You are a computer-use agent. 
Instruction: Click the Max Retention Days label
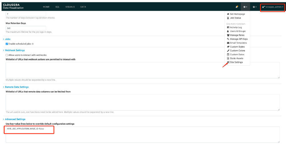click(16, 23)
